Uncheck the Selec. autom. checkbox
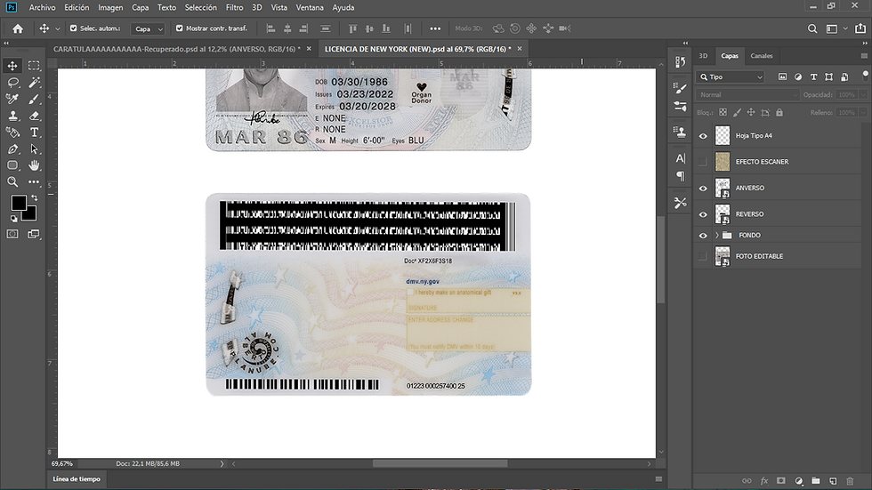 point(73,28)
